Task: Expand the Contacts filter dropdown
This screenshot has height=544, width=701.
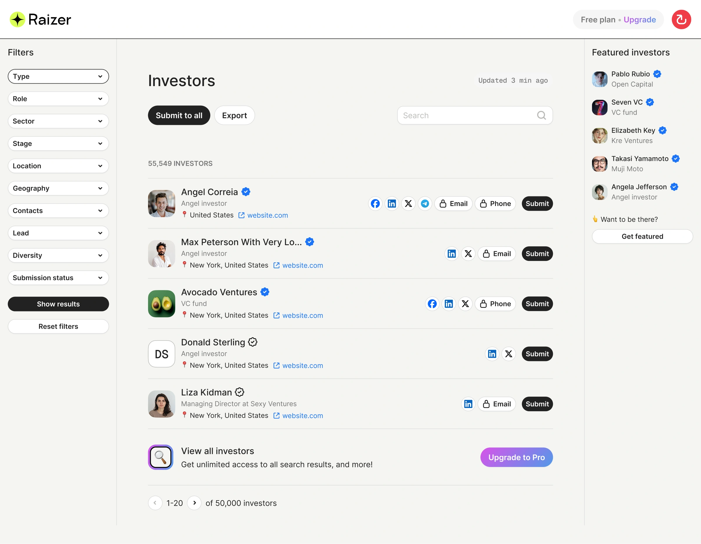Action: coord(58,211)
